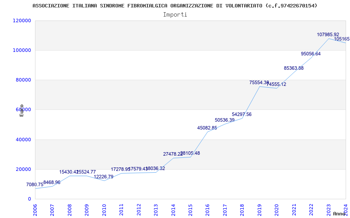Click the 2015 x-axis year label
This screenshot has width=350, height=218.
[x=190, y=210]
